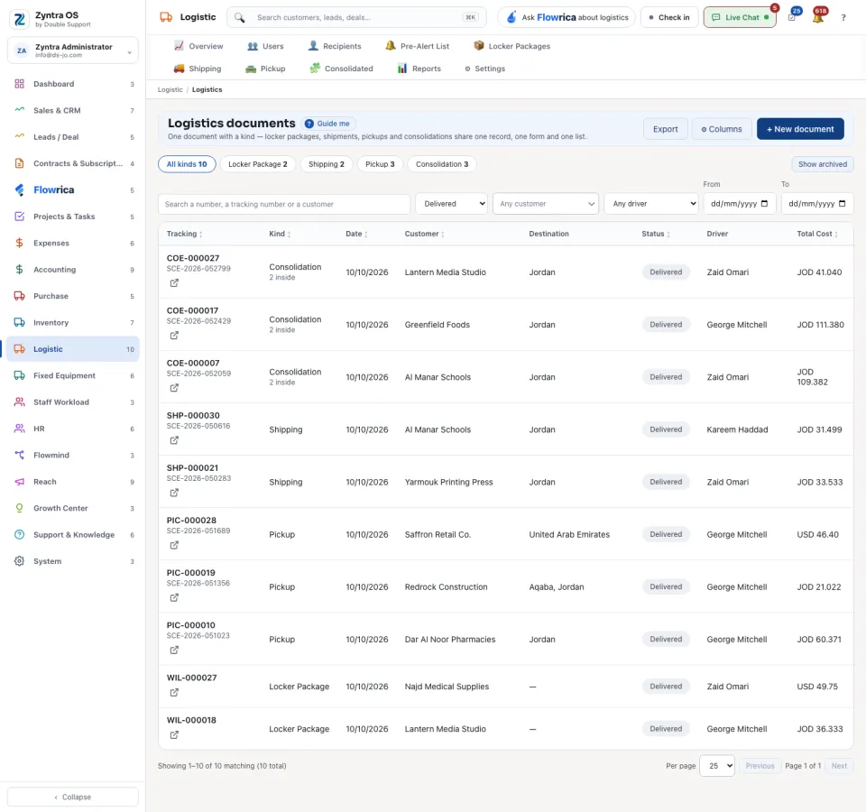
Task: Ask Flowrica about logistics
Action: (x=567, y=18)
